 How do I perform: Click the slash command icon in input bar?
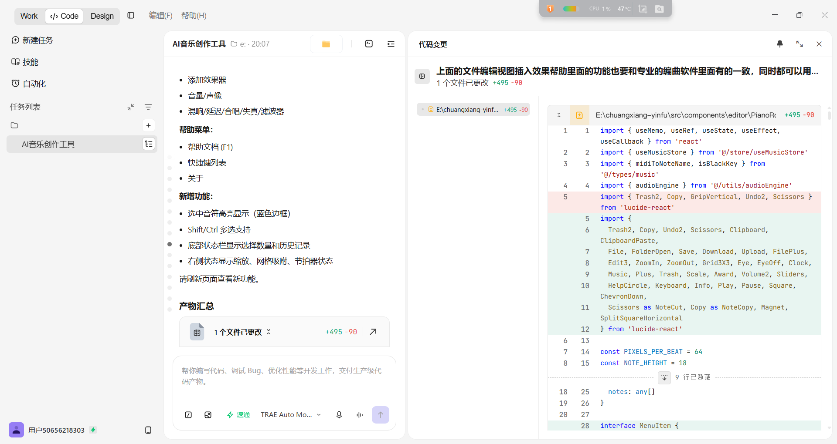click(x=188, y=415)
